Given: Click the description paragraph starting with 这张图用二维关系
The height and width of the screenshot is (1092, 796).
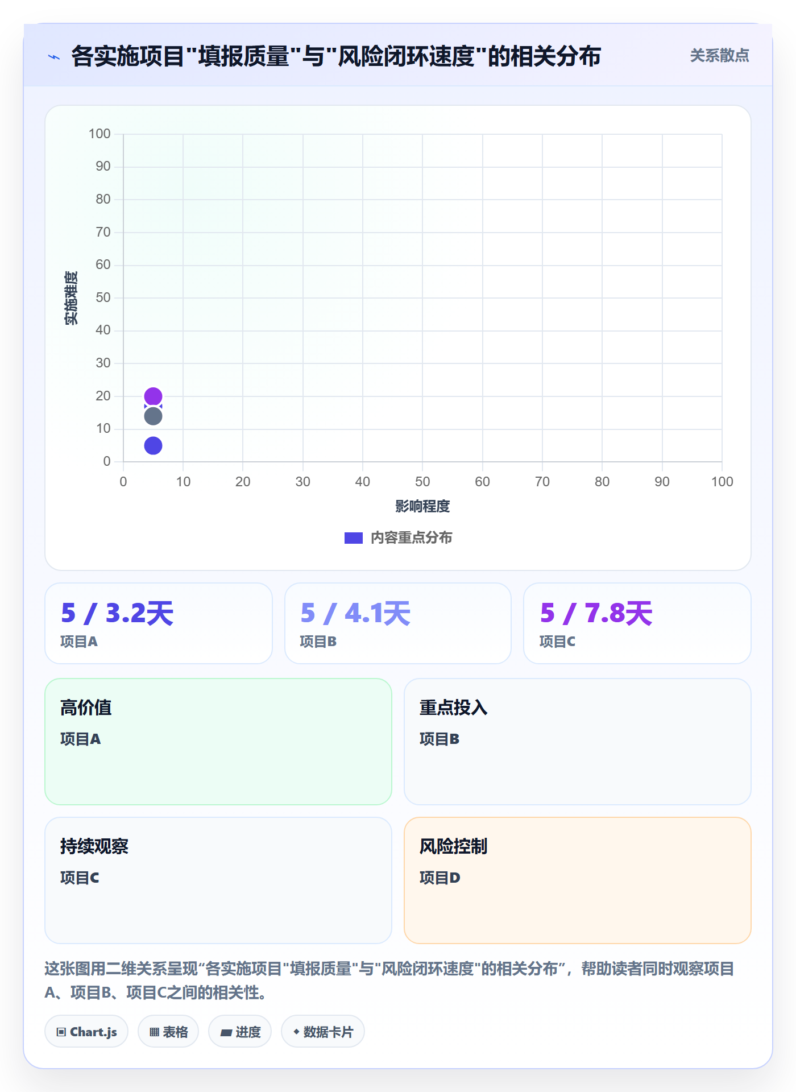Looking at the screenshot, I should tap(389, 981).
